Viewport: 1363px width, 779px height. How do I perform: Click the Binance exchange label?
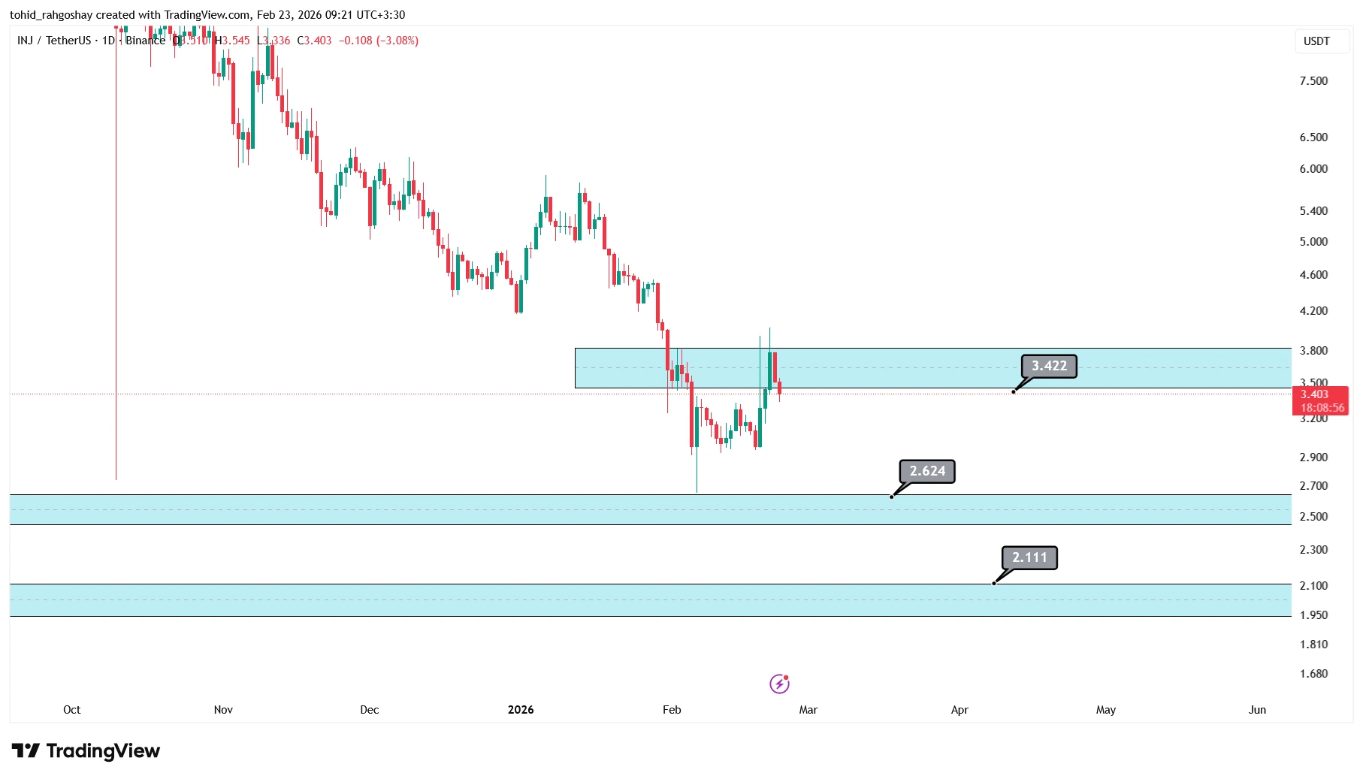tap(145, 41)
